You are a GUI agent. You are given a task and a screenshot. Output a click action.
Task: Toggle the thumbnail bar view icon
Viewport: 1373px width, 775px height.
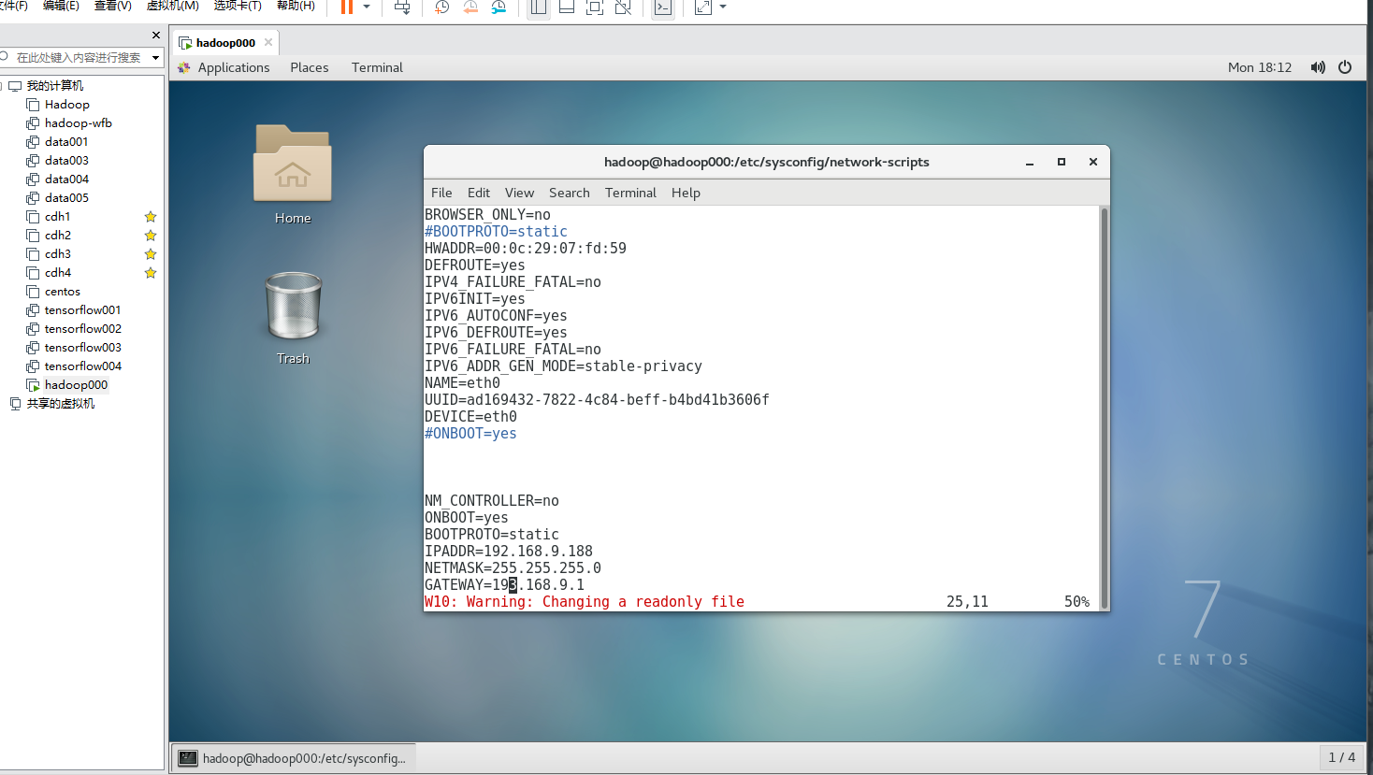(567, 7)
